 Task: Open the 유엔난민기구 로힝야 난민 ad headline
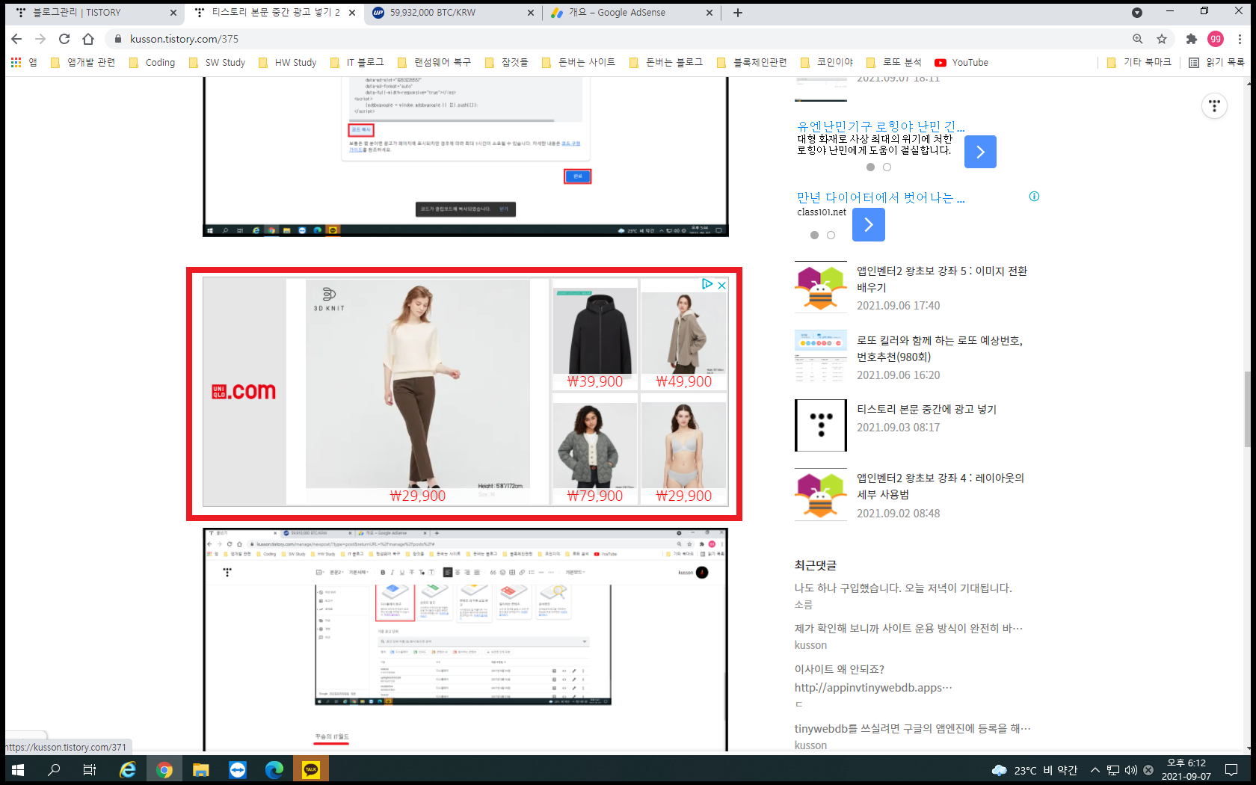click(x=881, y=126)
